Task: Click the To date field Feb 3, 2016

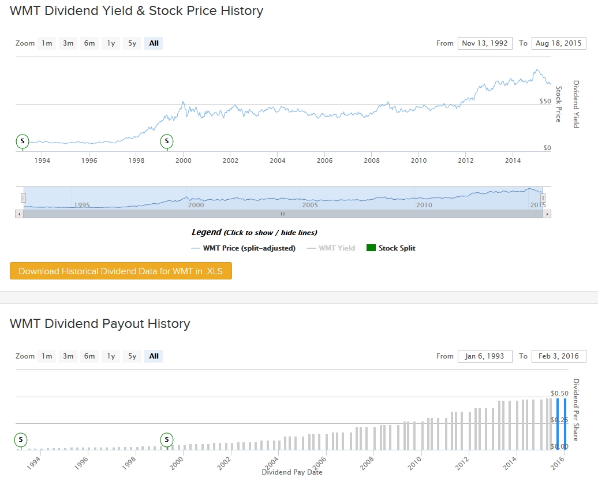Action: pyautogui.click(x=559, y=356)
